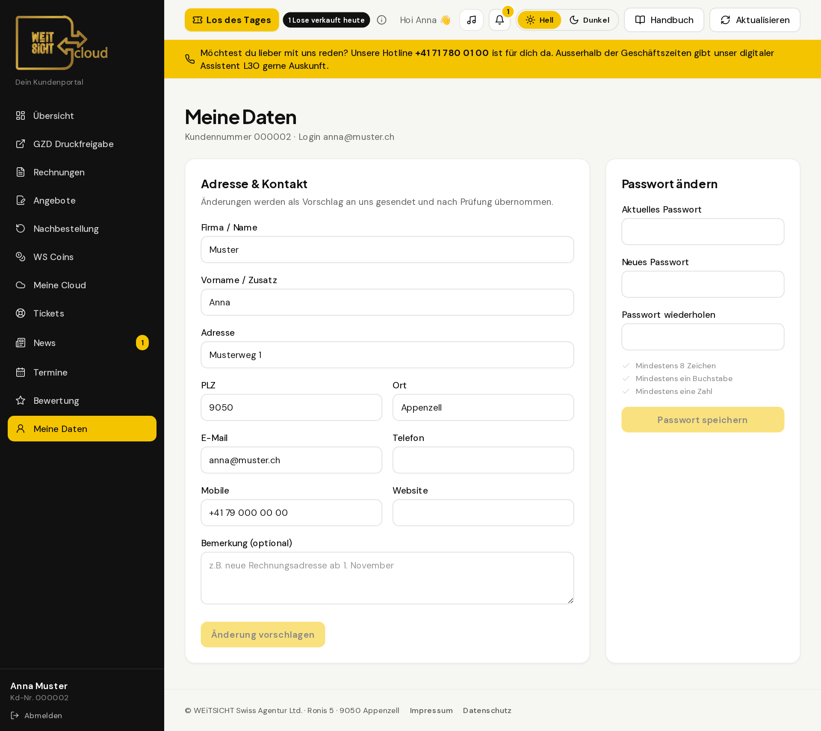The width and height of the screenshot is (821, 731).
Task: Open Bewertung in sidebar
Action: click(82, 400)
